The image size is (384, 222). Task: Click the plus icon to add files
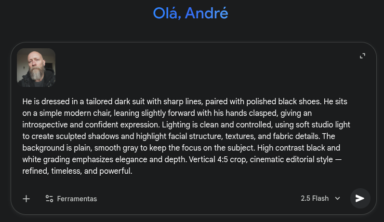pos(26,198)
